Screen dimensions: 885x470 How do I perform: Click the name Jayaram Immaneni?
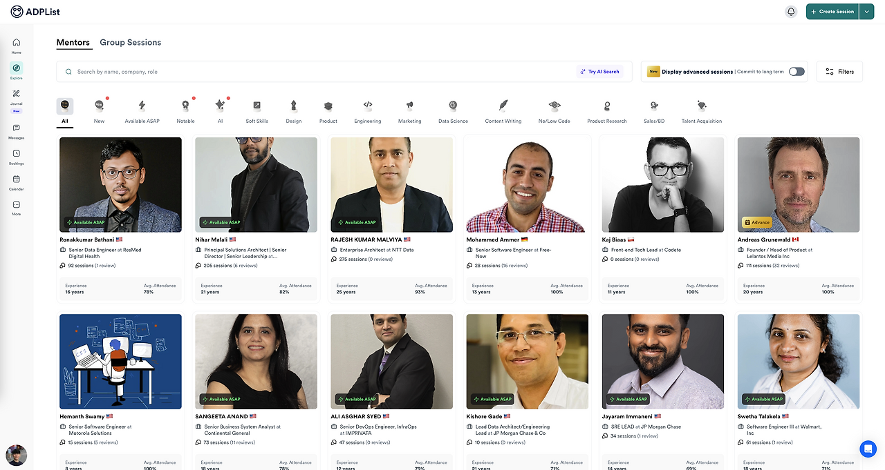click(627, 416)
